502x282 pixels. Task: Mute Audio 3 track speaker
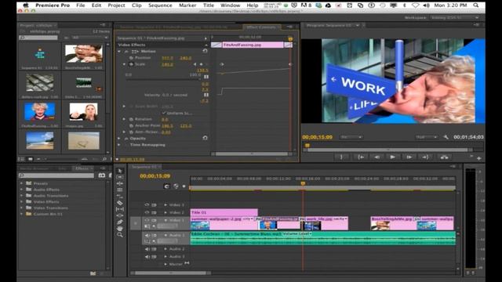pos(147,256)
